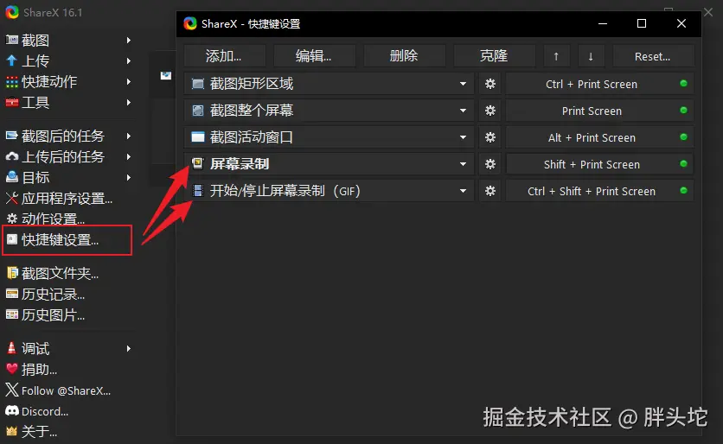Toggle green status dot for Ctrl + Print Screen
723x444 pixels.
click(x=683, y=84)
